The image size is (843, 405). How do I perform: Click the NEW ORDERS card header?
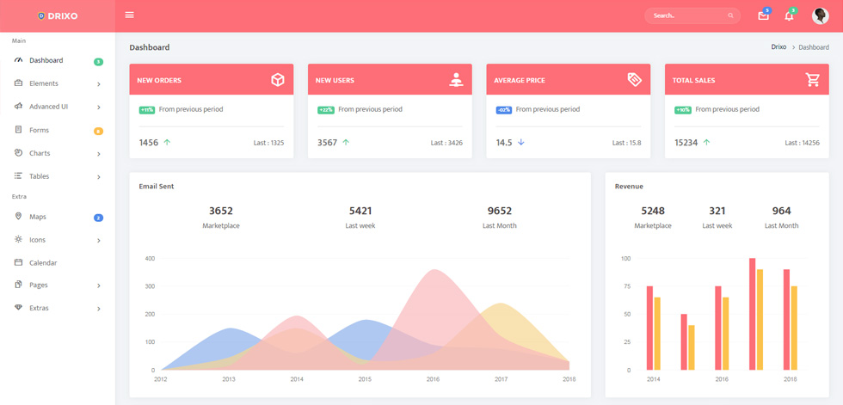click(212, 79)
